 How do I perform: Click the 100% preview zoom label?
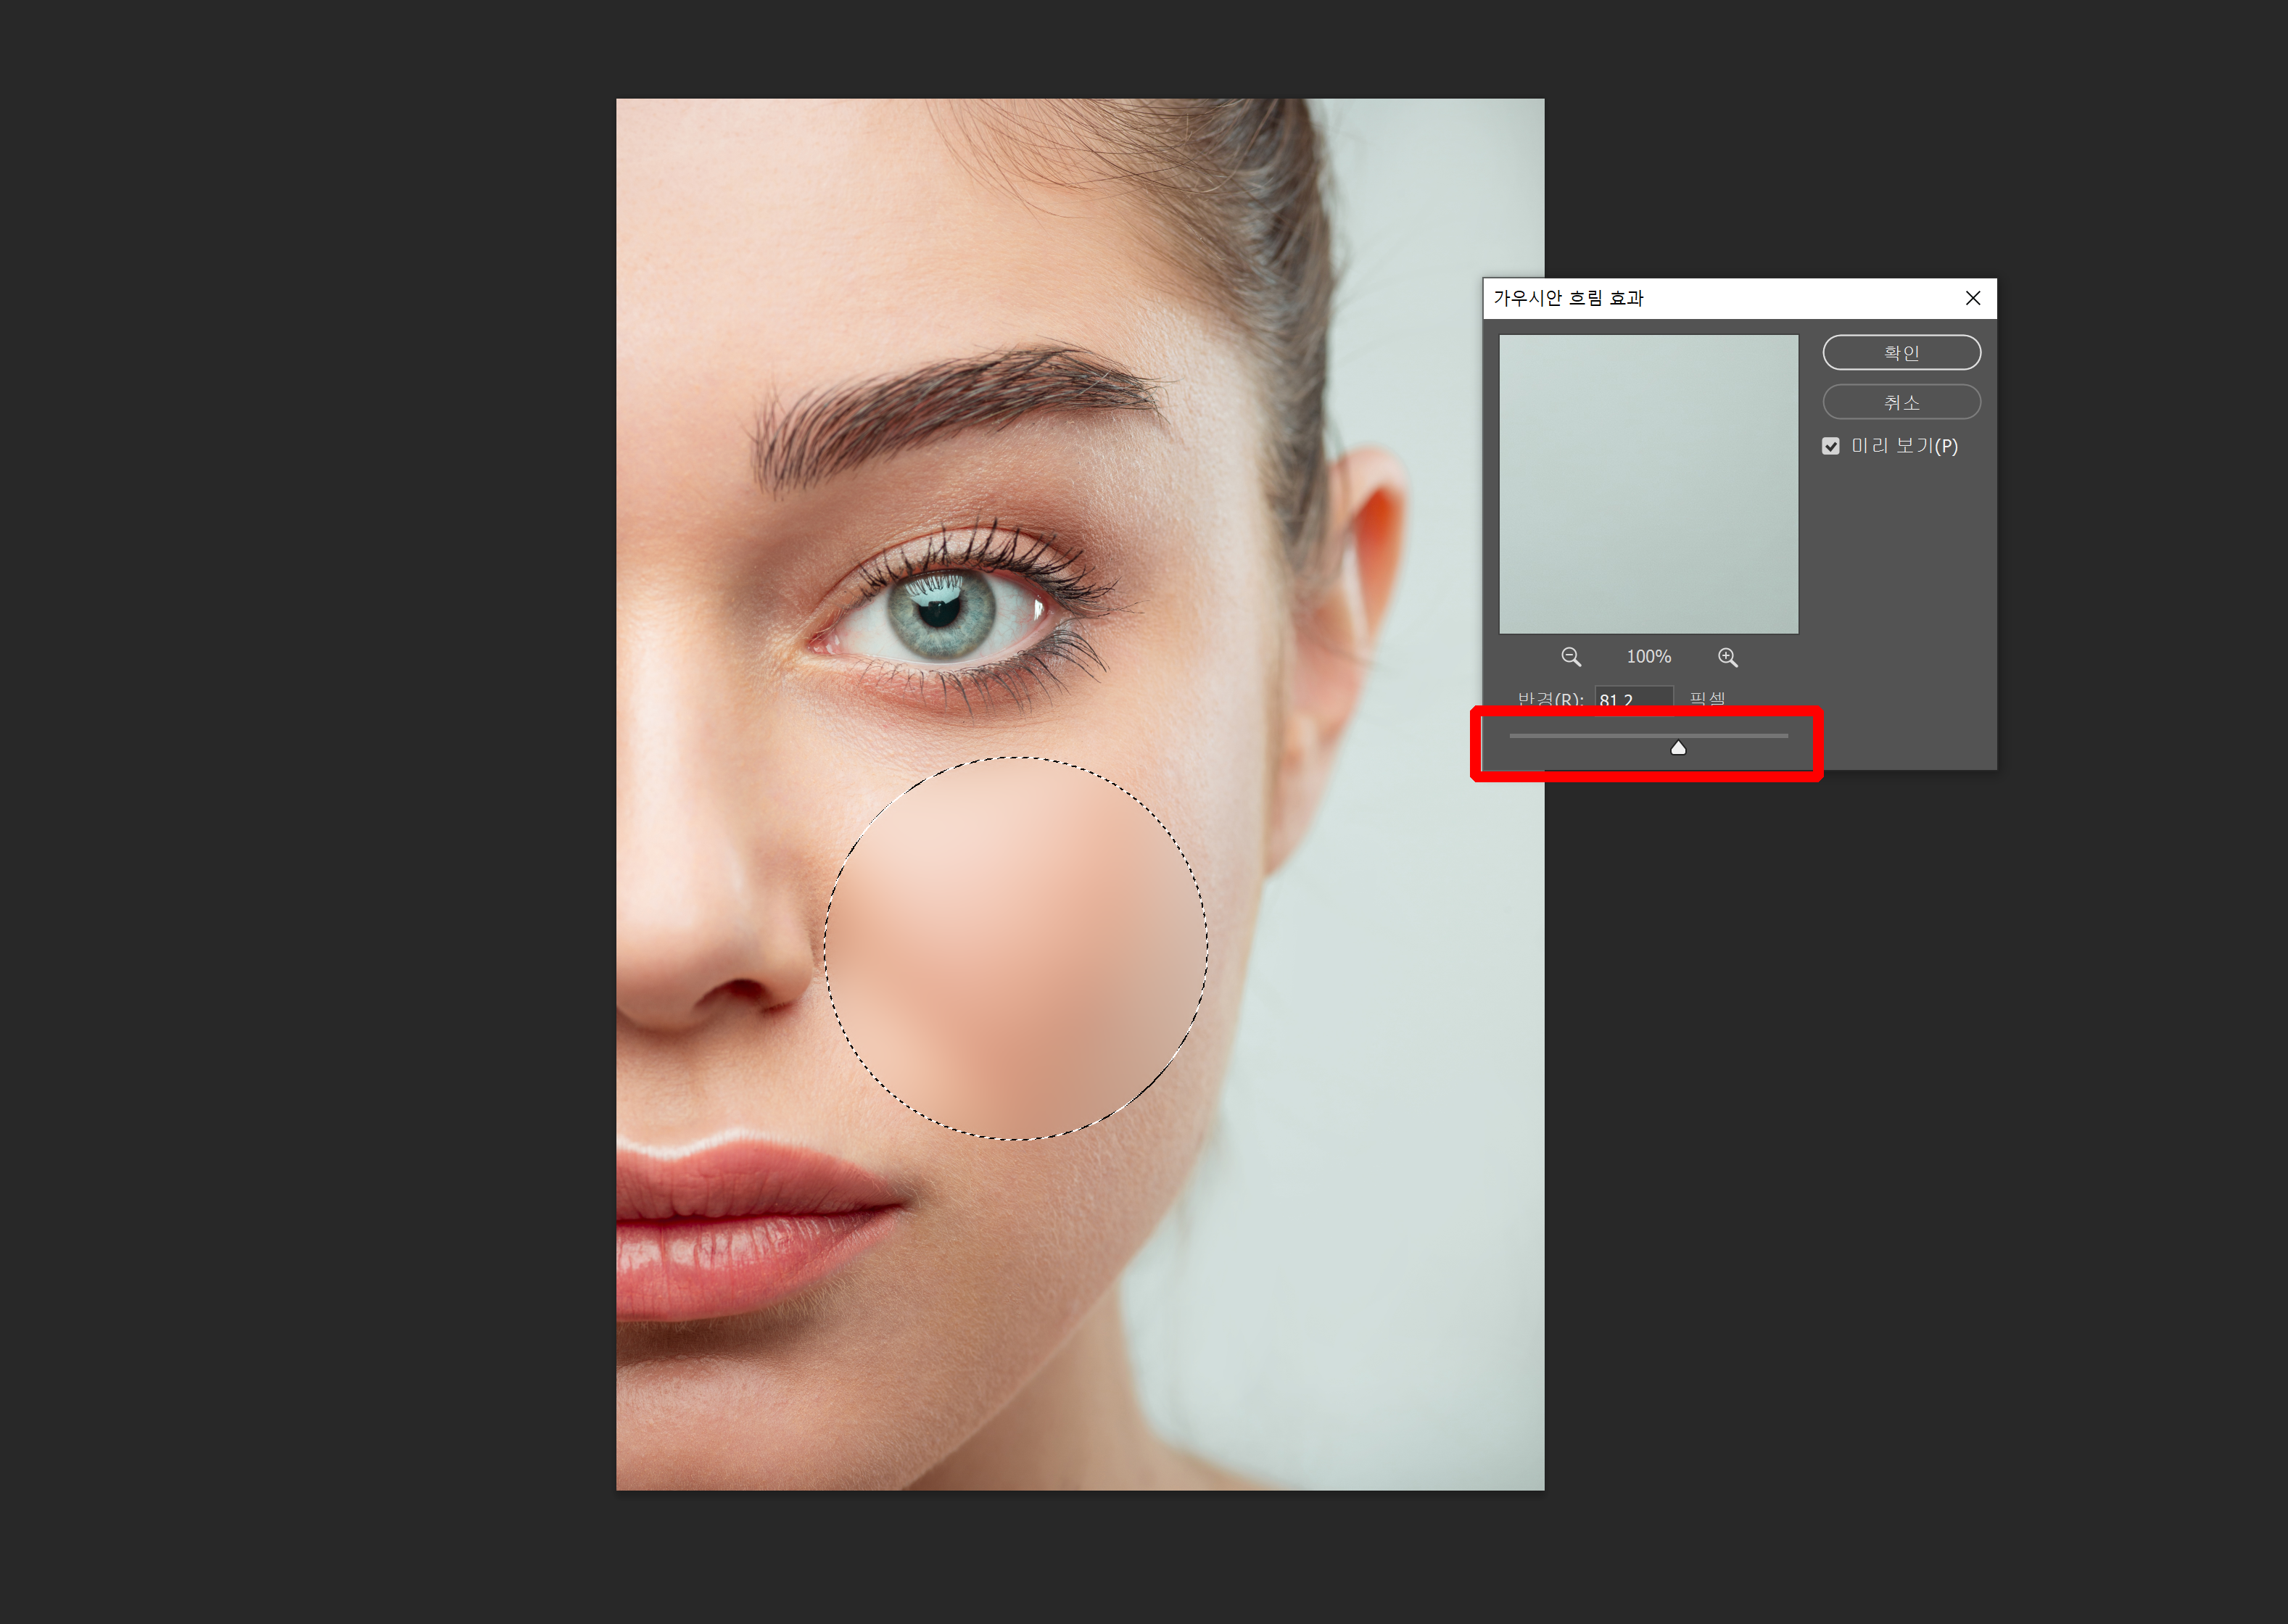(1648, 657)
